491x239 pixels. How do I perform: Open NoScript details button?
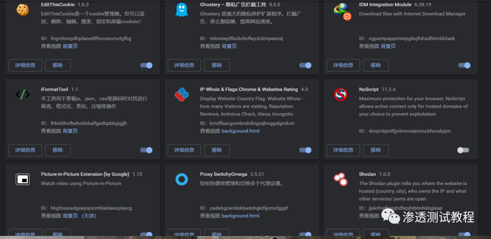tap(344, 150)
